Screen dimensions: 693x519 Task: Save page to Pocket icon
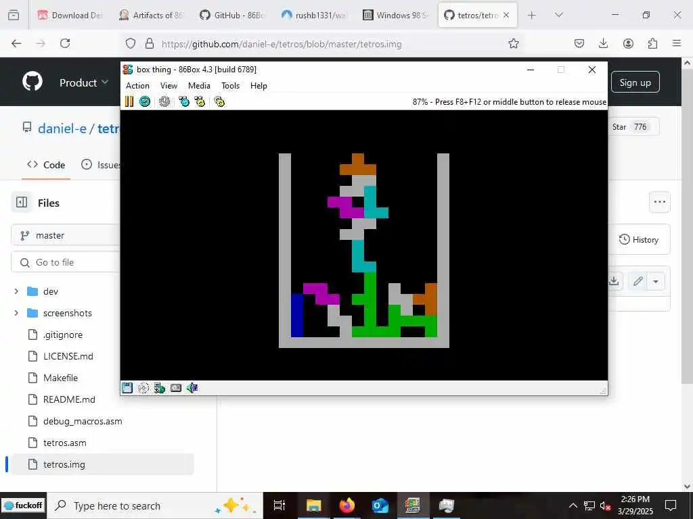[579, 43]
